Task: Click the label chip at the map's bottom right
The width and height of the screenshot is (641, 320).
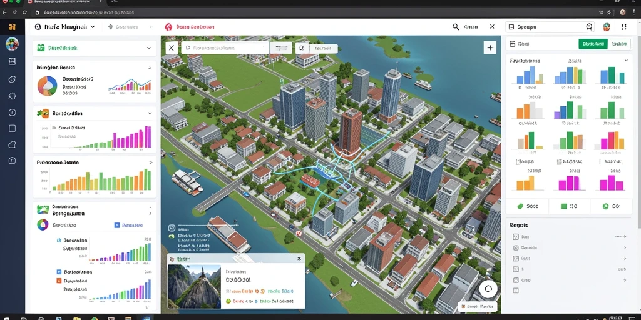Action: click(x=478, y=306)
